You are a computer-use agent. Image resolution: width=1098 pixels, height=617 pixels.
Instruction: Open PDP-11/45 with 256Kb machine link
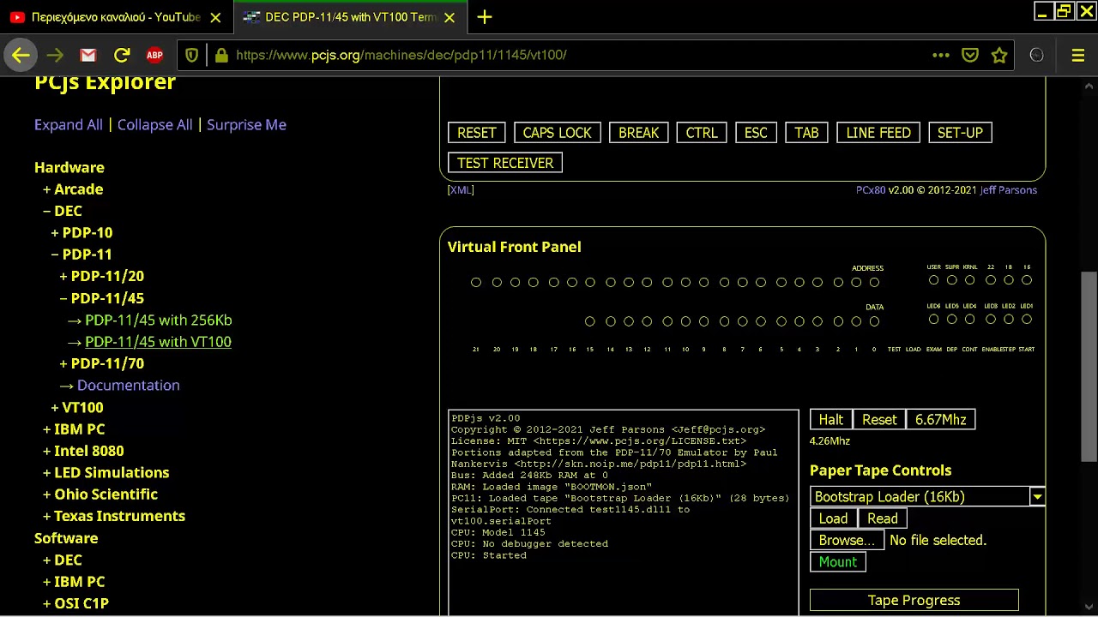158,320
